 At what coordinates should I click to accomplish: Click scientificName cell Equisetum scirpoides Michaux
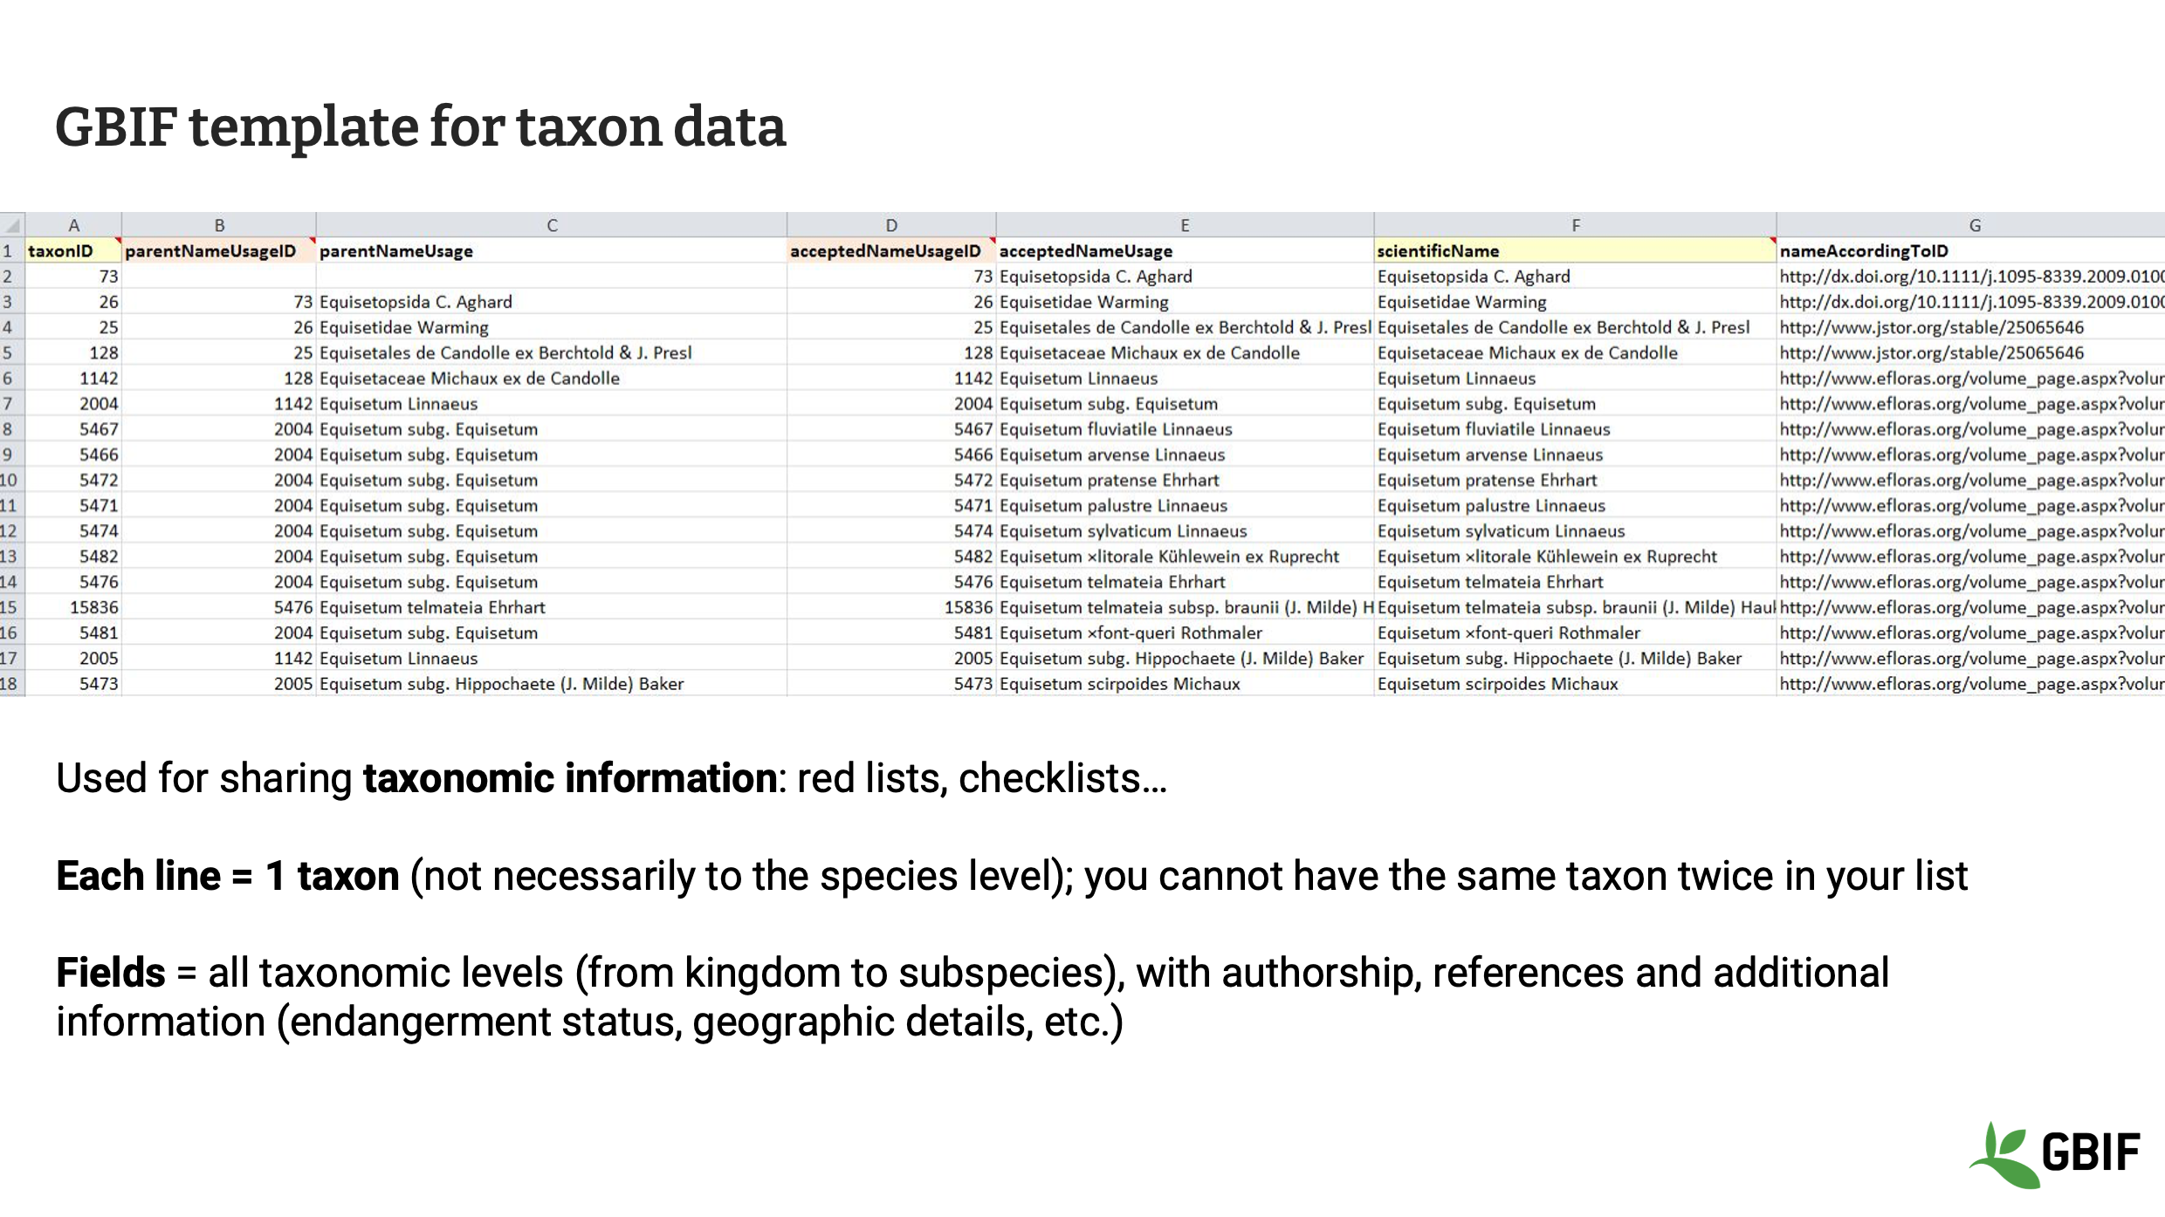coord(1575,683)
